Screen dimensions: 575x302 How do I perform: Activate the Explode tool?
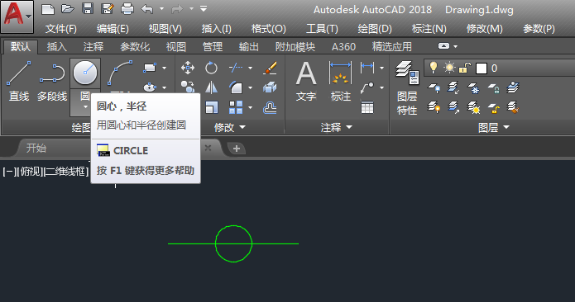270,87
